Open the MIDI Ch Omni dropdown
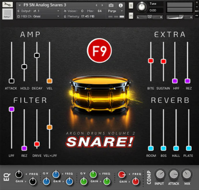Viewport: 199px width, 190px height. (38, 16)
